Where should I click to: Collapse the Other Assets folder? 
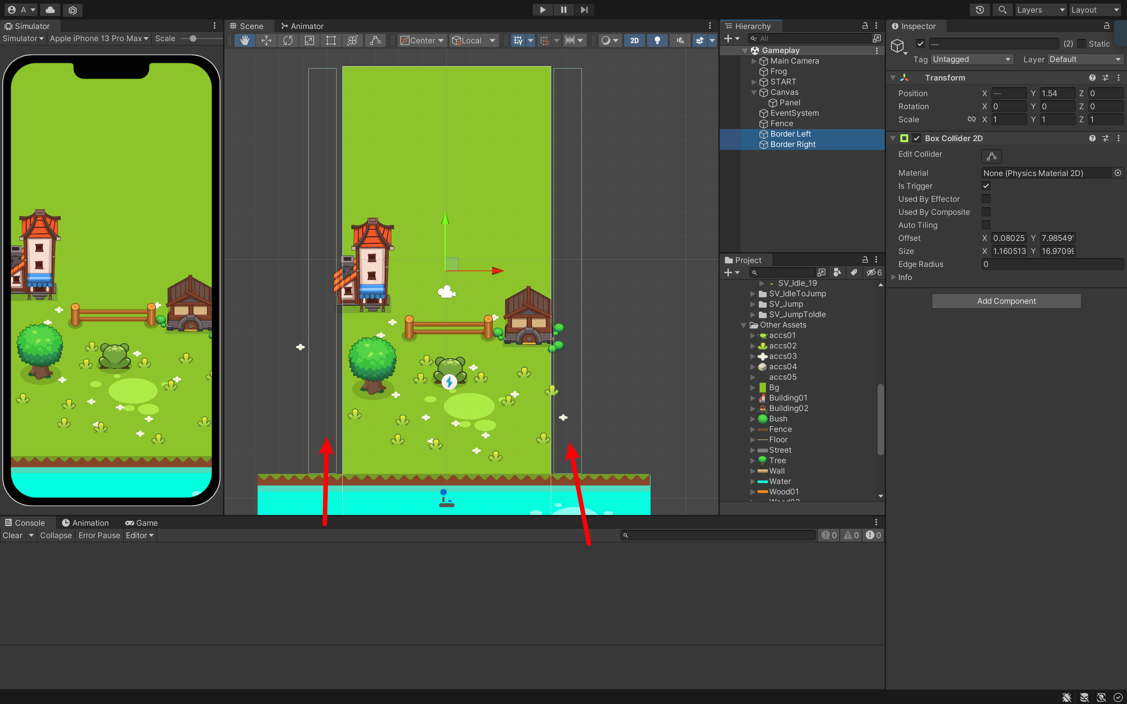coord(744,325)
